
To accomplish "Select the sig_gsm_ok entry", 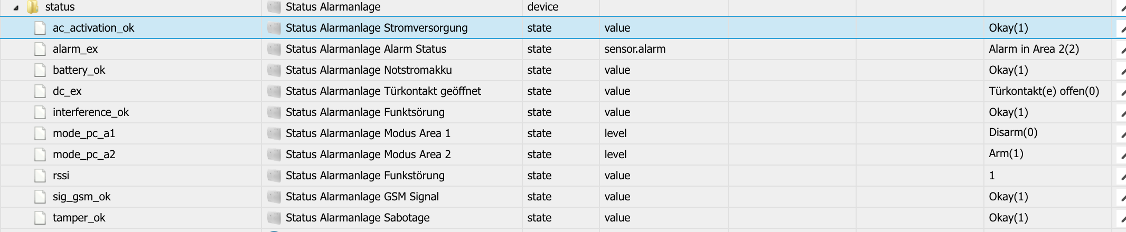I will 81,197.
